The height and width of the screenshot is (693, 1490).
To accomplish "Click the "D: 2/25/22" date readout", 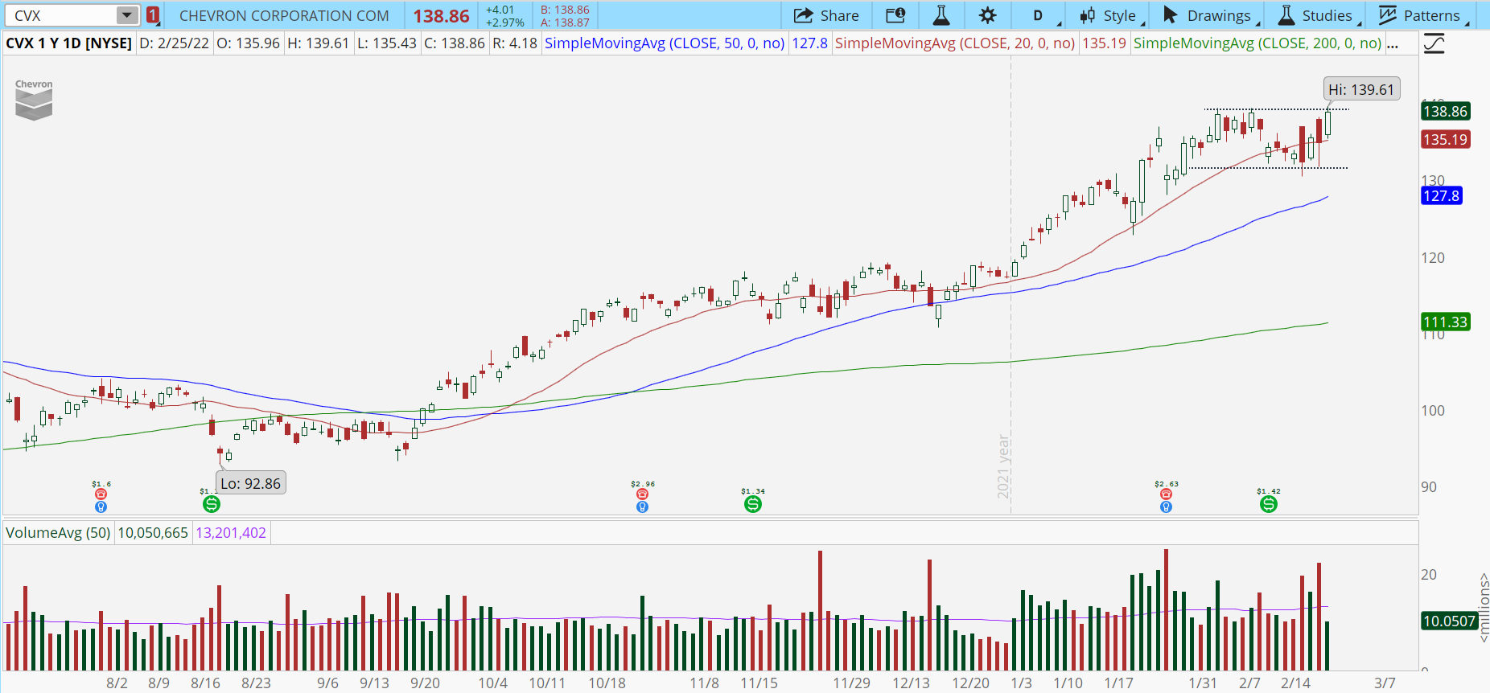I will coord(175,43).
